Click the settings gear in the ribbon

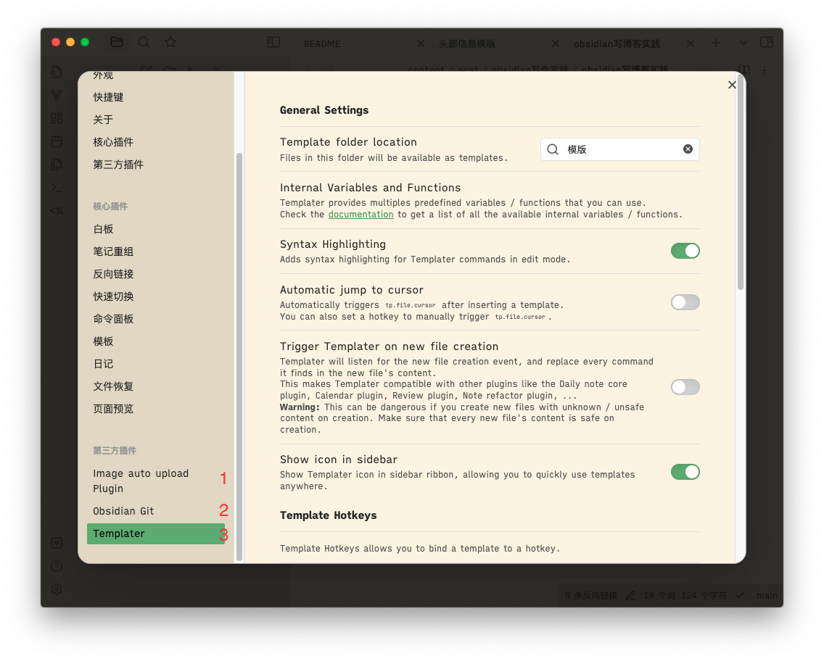[57, 589]
